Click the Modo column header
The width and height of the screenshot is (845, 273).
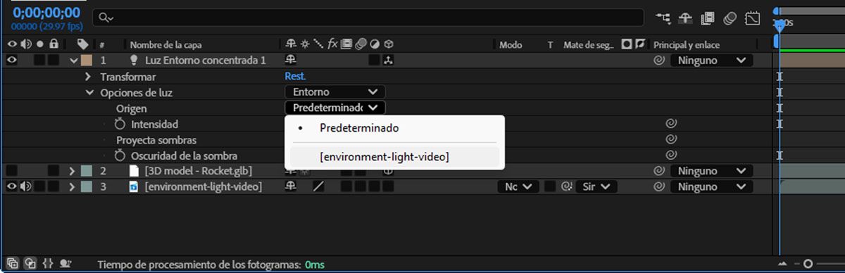[511, 45]
